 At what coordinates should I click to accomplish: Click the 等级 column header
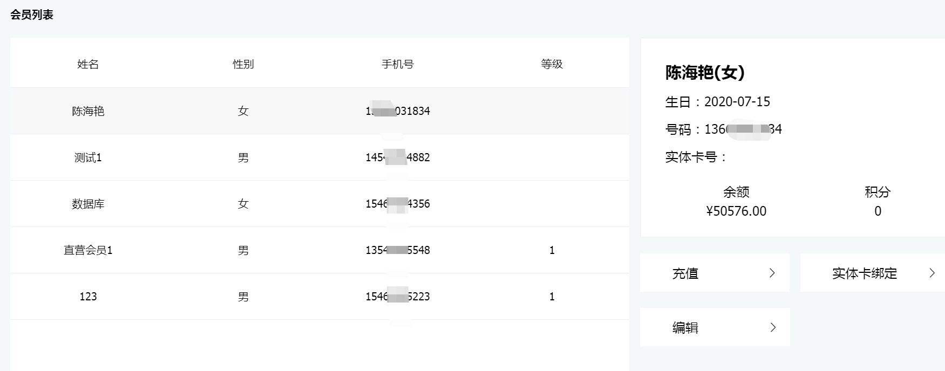click(x=552, y=64)
